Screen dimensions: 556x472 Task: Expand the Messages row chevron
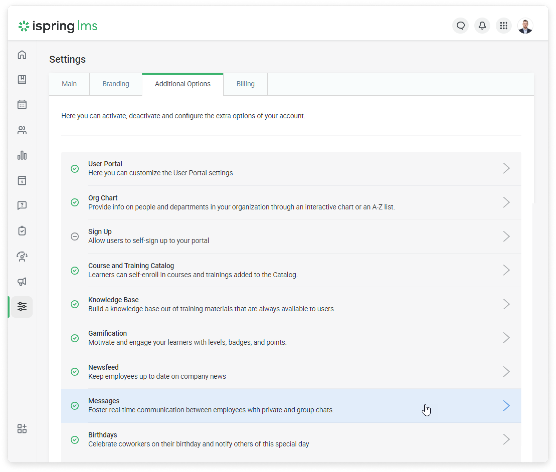[x=506, y=406]
